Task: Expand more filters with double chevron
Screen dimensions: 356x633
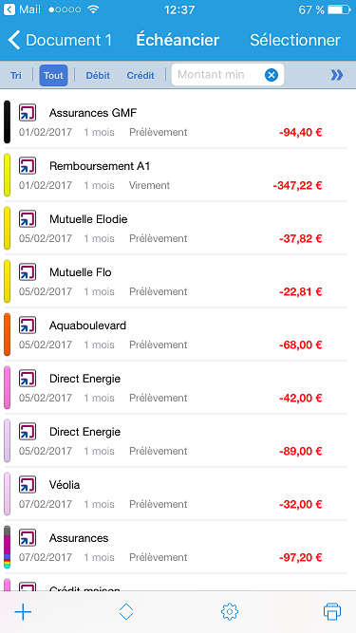Action: [337, 75]
